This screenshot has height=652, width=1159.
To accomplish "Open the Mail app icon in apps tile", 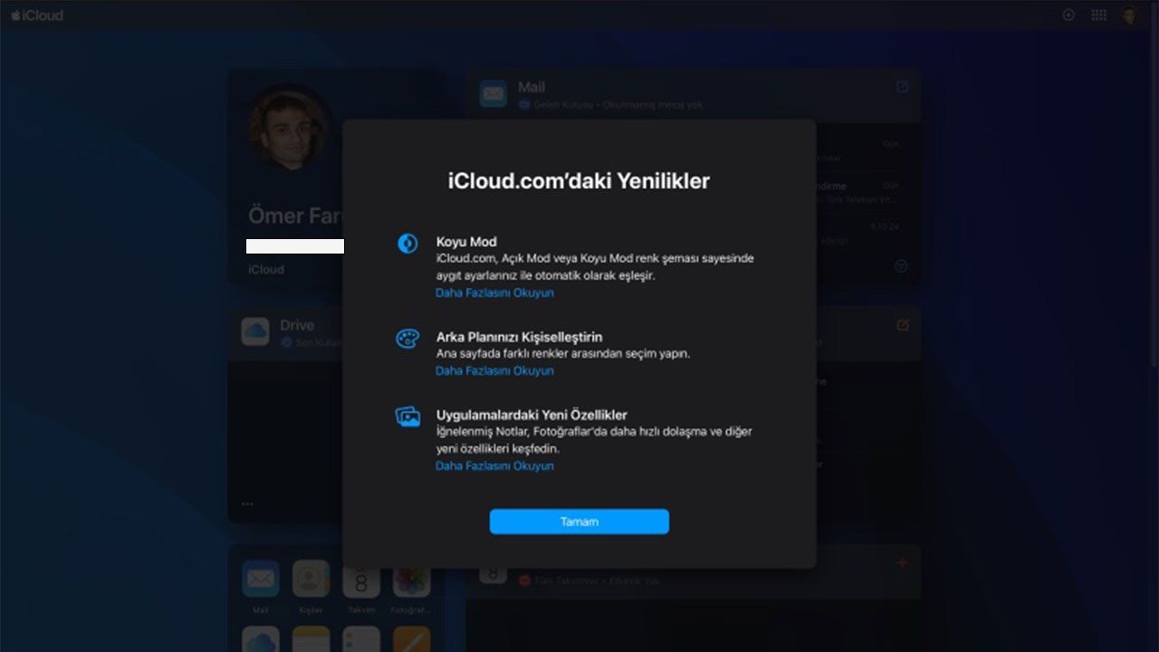I will click(261, 578).
